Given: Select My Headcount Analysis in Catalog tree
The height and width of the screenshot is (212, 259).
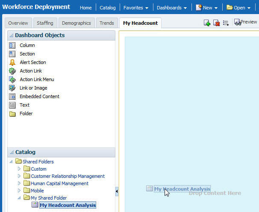Looking at the screenshot, I should (x=68, y=205).
